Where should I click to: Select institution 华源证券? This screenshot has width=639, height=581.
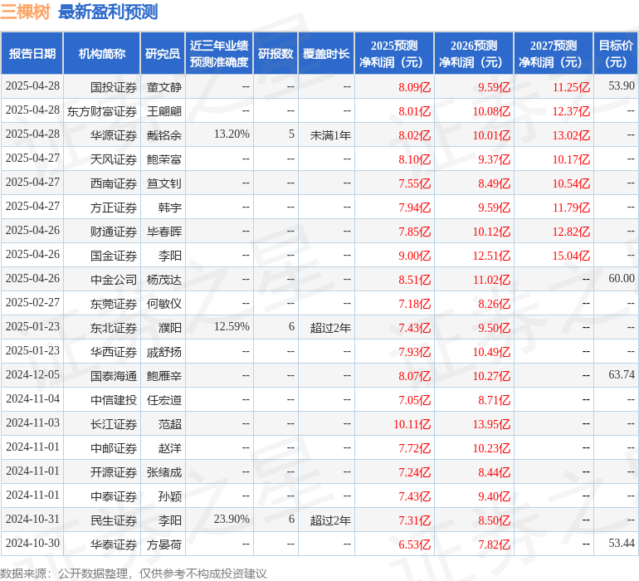coord(114,135)
